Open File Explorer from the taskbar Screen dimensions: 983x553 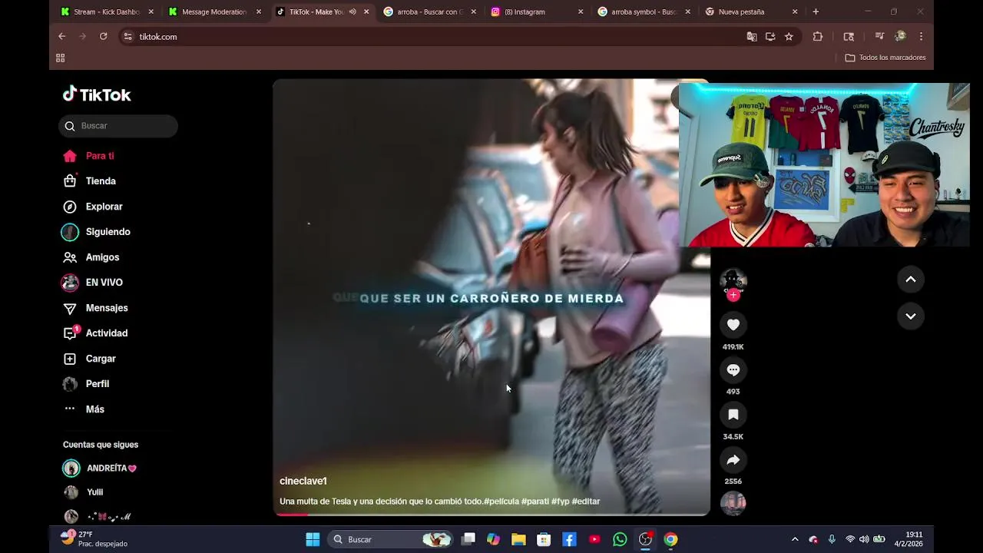[x=518, y=539]
